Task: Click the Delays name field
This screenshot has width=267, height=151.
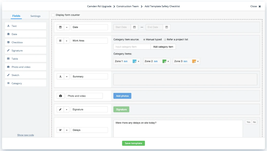Action: pos(89,130)
